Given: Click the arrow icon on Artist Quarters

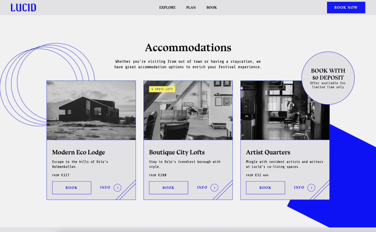Looking at the screenshot, I should coord(311,188).
